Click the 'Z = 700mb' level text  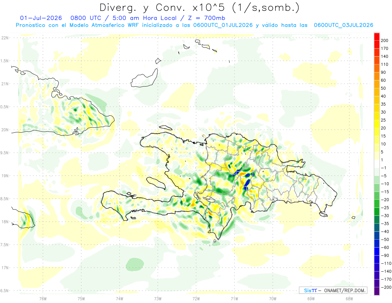206,18
